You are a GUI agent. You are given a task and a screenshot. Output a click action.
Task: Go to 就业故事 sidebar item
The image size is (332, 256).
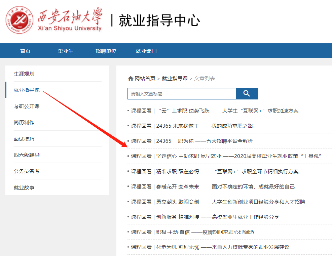24,187
